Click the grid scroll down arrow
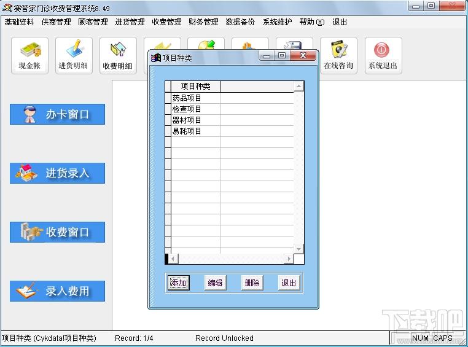 (x=298, y=249)
